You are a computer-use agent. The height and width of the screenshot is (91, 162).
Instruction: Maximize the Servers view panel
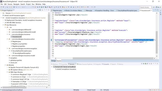point(157,64)
